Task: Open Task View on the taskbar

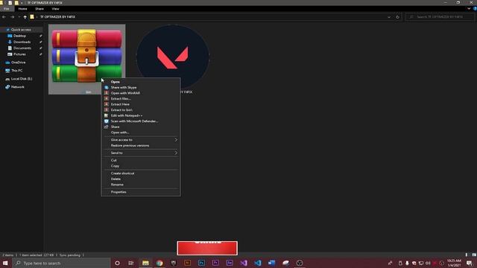Action: pos(131,263)
